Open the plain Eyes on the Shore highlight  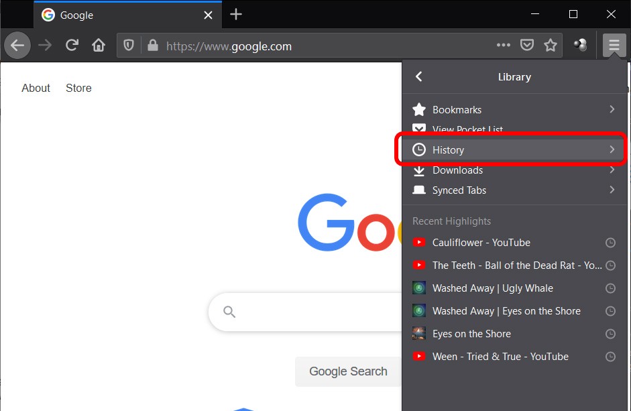(514, 334)
